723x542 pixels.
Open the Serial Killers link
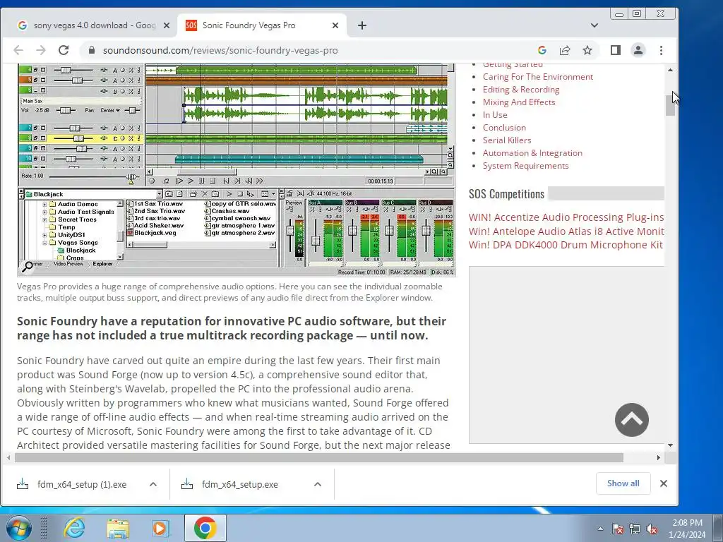pyautogui.click(x=507, y=140)
